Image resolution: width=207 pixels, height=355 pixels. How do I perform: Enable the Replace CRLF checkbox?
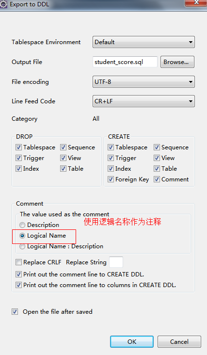click(x=18, y=262)
